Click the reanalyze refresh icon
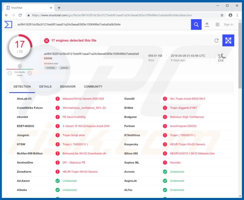This screenshot has width=244, height=200. [216, 40]
